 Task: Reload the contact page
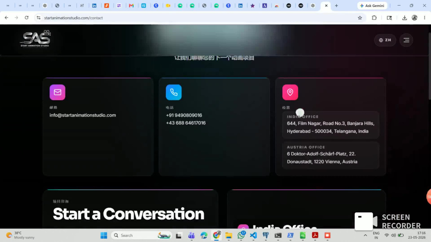pos(27,18)
